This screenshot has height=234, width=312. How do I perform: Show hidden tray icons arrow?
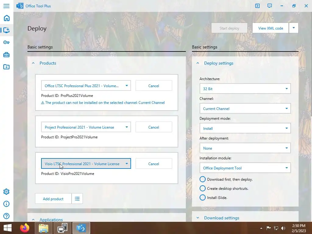261,228
